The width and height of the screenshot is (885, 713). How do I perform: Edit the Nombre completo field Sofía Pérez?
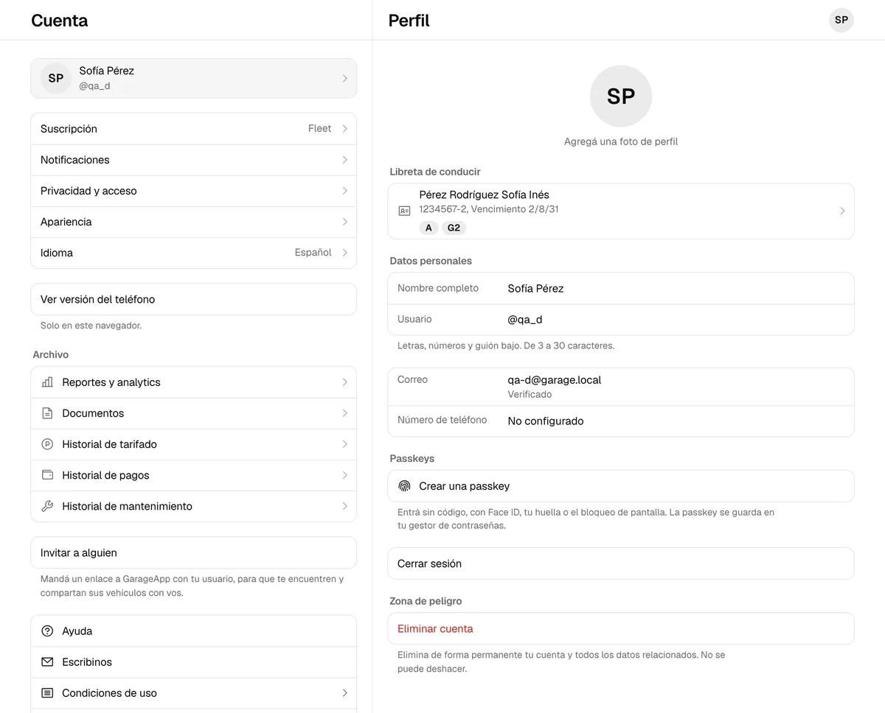621,289
